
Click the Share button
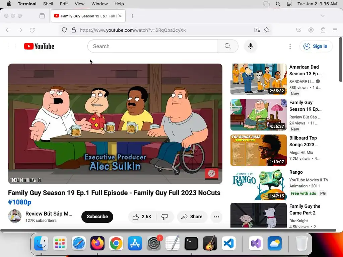coord(192,217)
